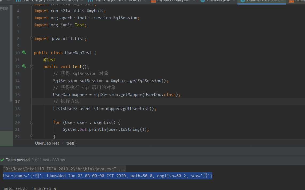Switch to the Umybais.java editor tab
Screen dimensions: 305x190
pyautogui.click(x=218, y=1)
